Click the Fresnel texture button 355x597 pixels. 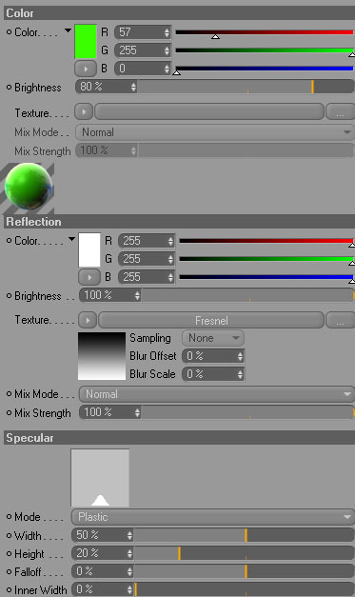(x=211, y=320)
